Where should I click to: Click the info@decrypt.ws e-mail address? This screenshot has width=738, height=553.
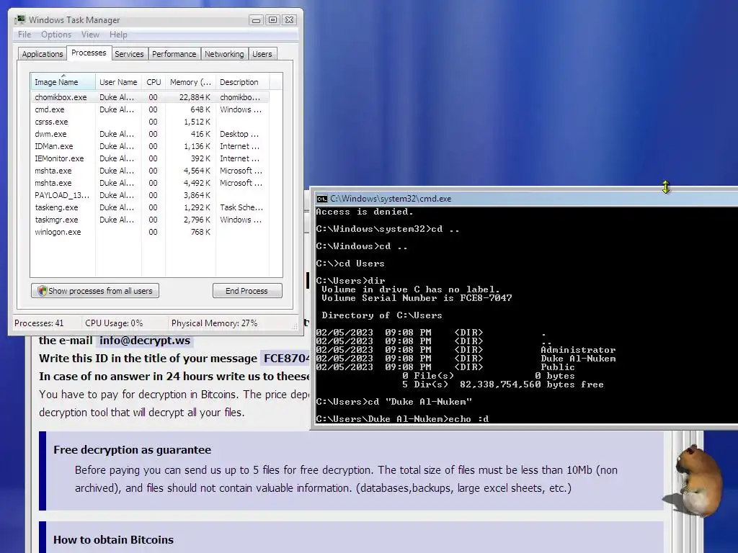(x=145, y=341)
